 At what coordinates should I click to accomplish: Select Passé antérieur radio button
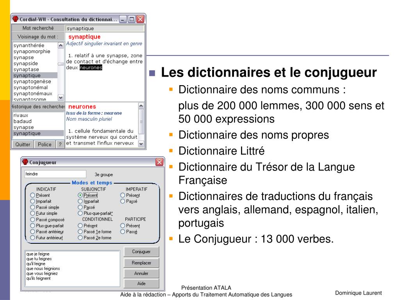click(x=32, y=232)
